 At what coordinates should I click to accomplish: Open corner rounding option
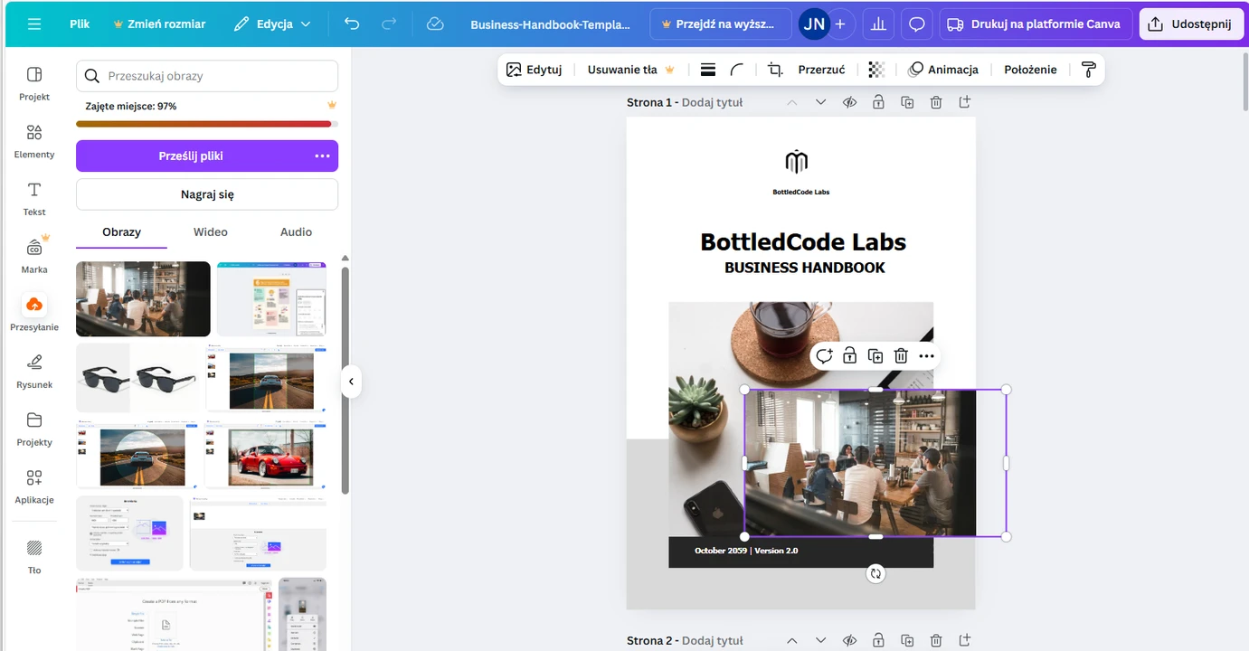(x=737, y=70)
